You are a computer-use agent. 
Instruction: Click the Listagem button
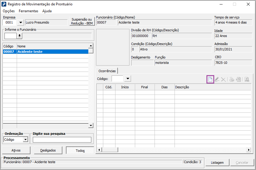tap(217, 163)
